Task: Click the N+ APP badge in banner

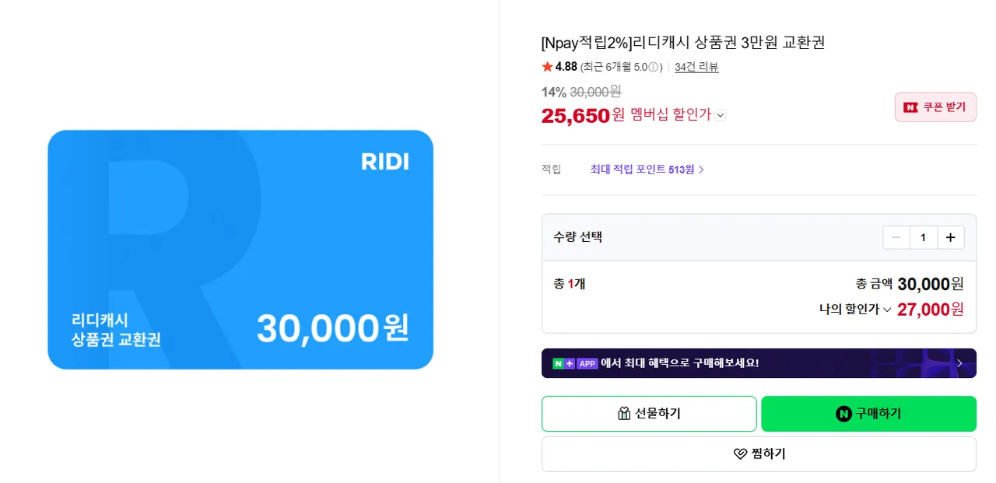Action: pyautogui.click(x=575, y=363)
